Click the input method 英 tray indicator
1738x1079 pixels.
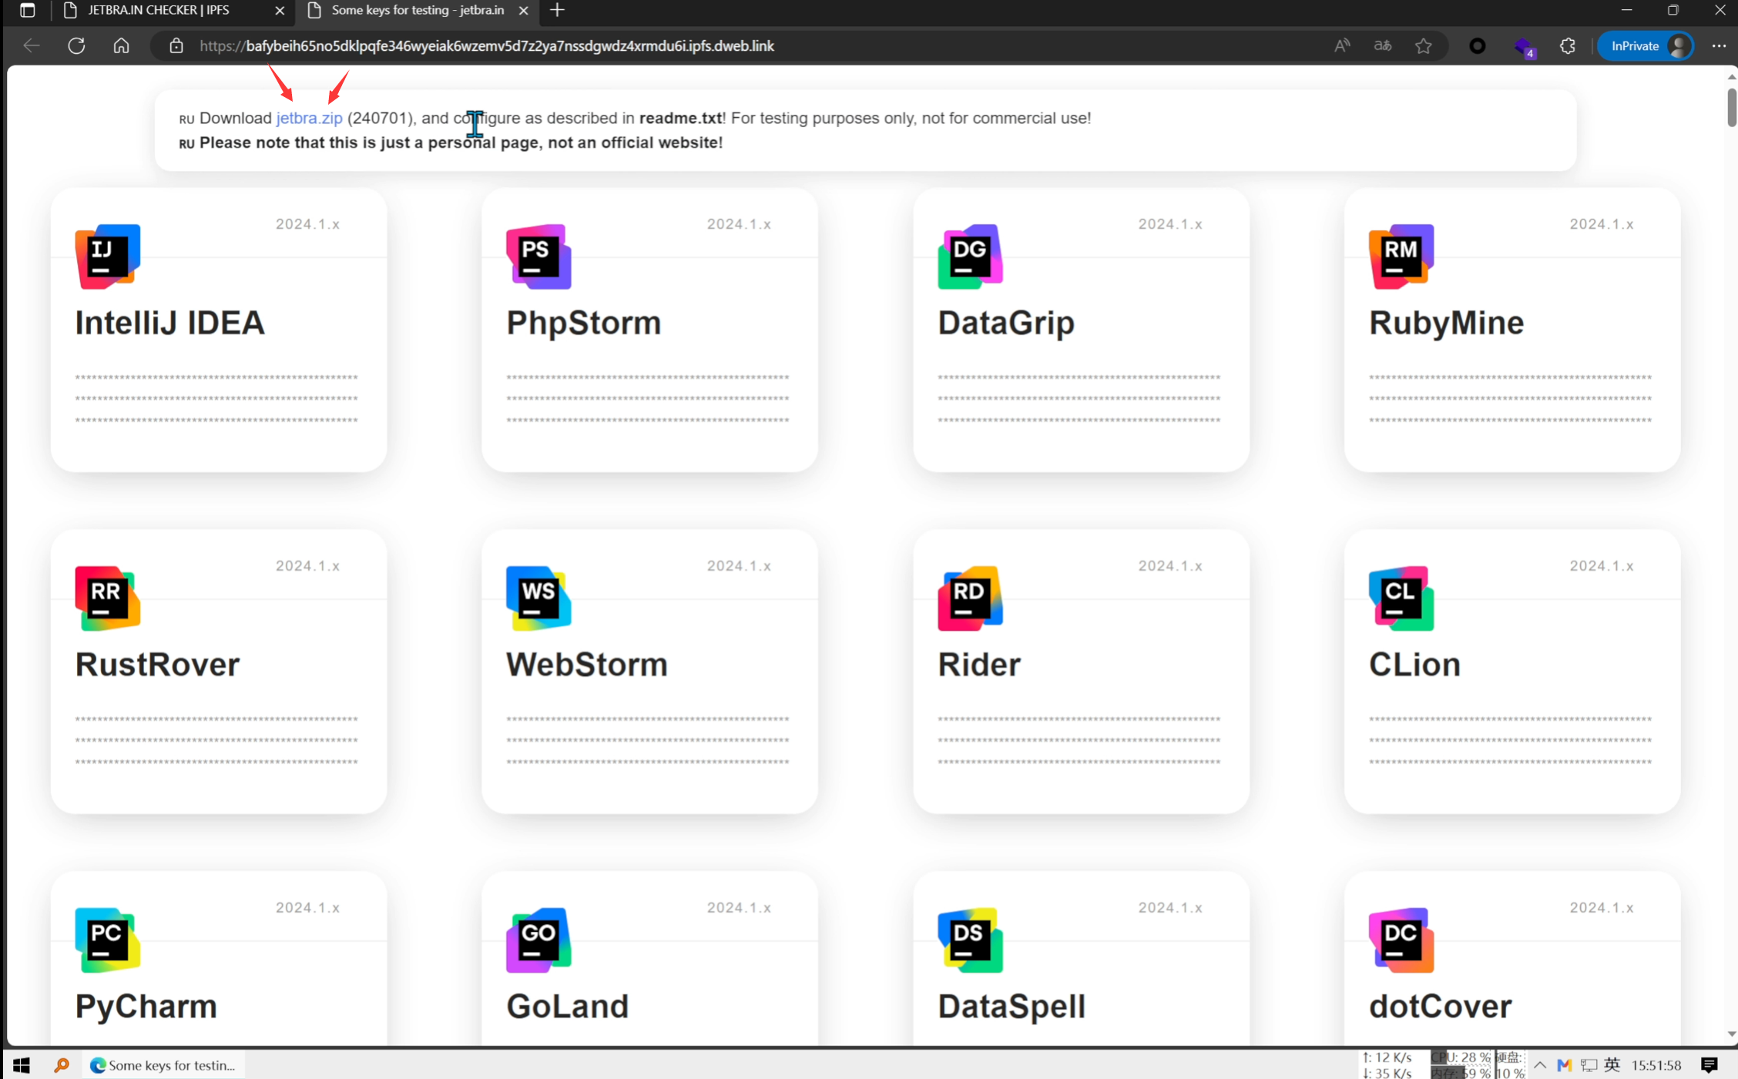(1611, 1065)
